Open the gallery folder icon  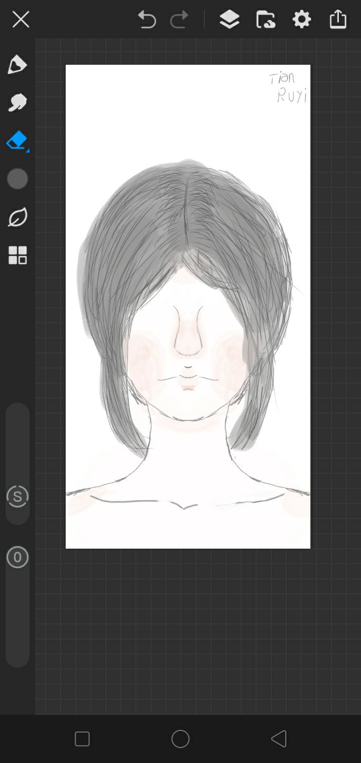click(x=265, y=20)
